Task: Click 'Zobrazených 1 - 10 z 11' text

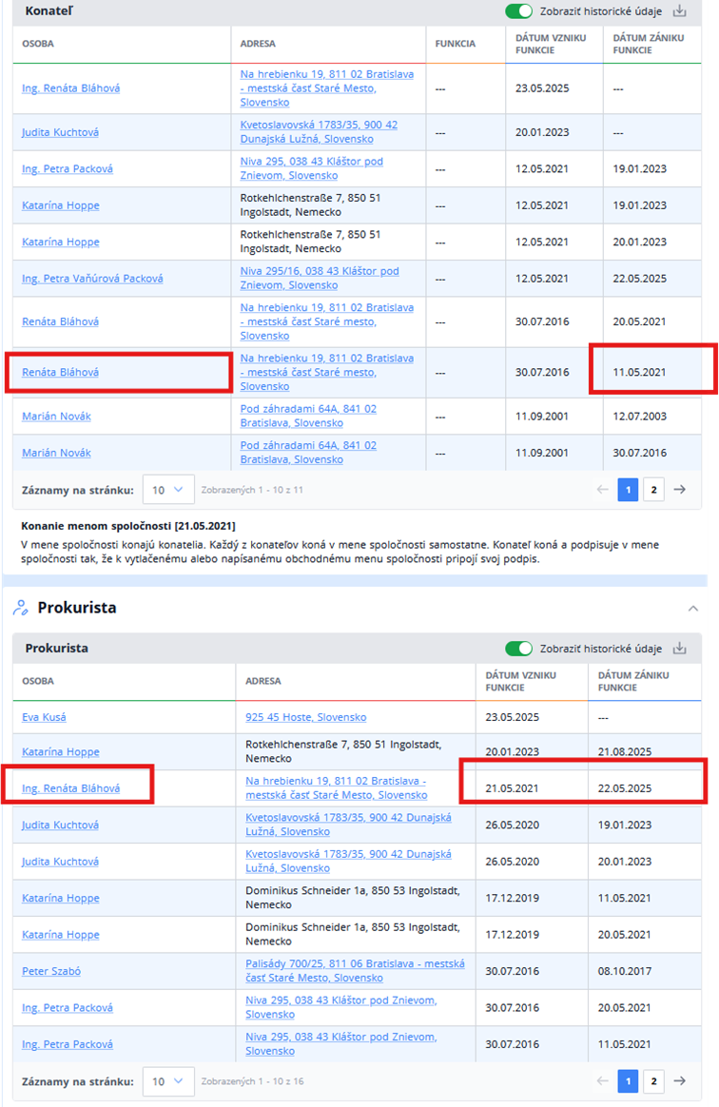Action: (252, 489)
